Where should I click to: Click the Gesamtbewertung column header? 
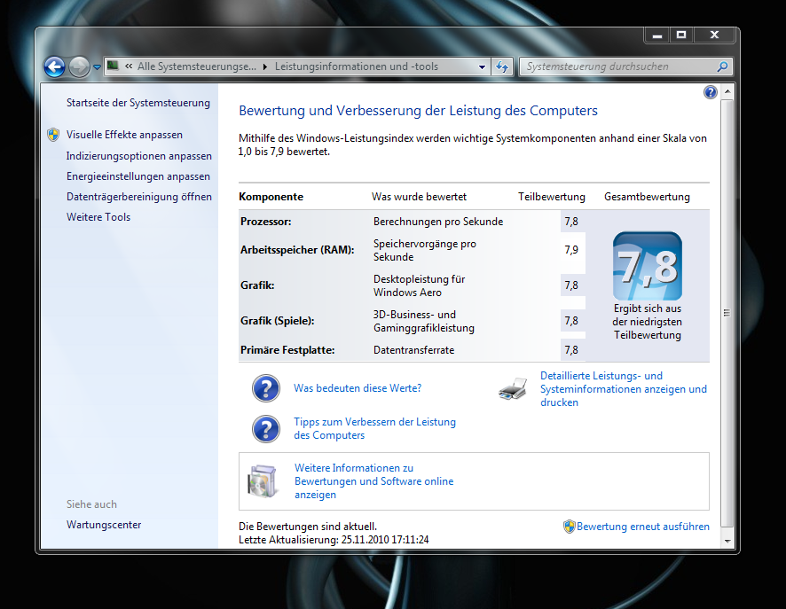pos(647,197)
